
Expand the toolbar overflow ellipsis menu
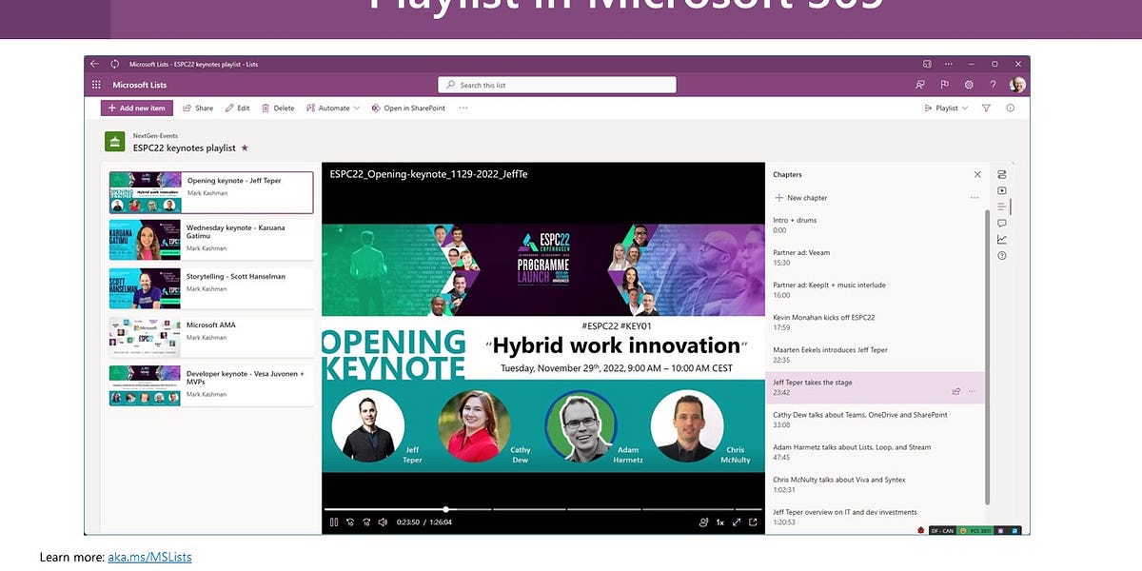coord(463,108)
